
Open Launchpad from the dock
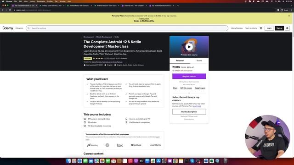(74, 161)
